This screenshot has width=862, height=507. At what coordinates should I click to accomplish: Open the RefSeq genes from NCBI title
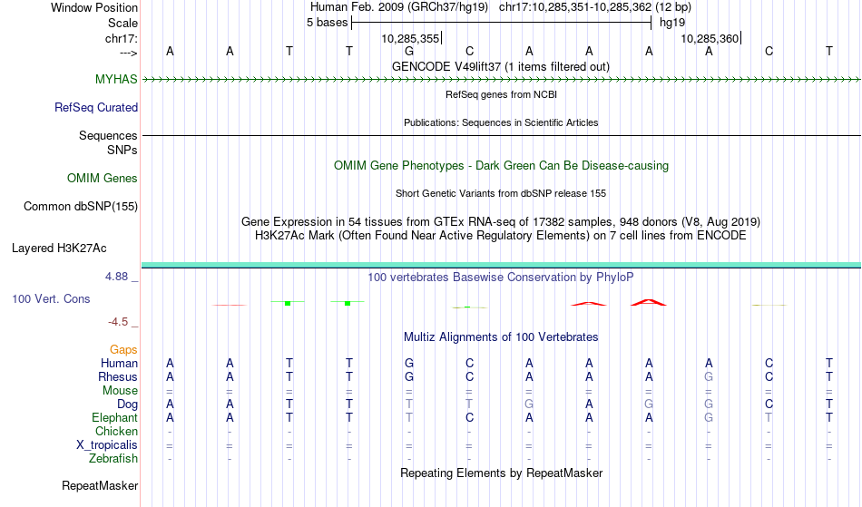(501, 94)
